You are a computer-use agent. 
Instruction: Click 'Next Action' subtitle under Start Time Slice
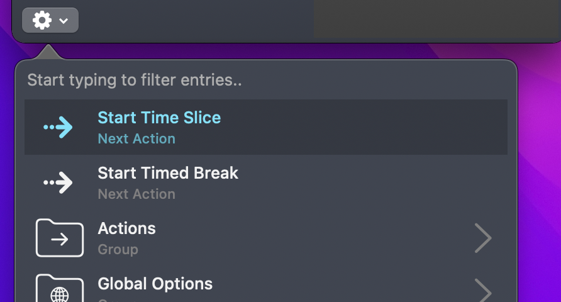tap(136, 139)
